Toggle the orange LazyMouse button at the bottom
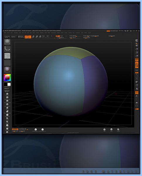Viewport: 142px width, 176px height. click(x=15, y=129)
